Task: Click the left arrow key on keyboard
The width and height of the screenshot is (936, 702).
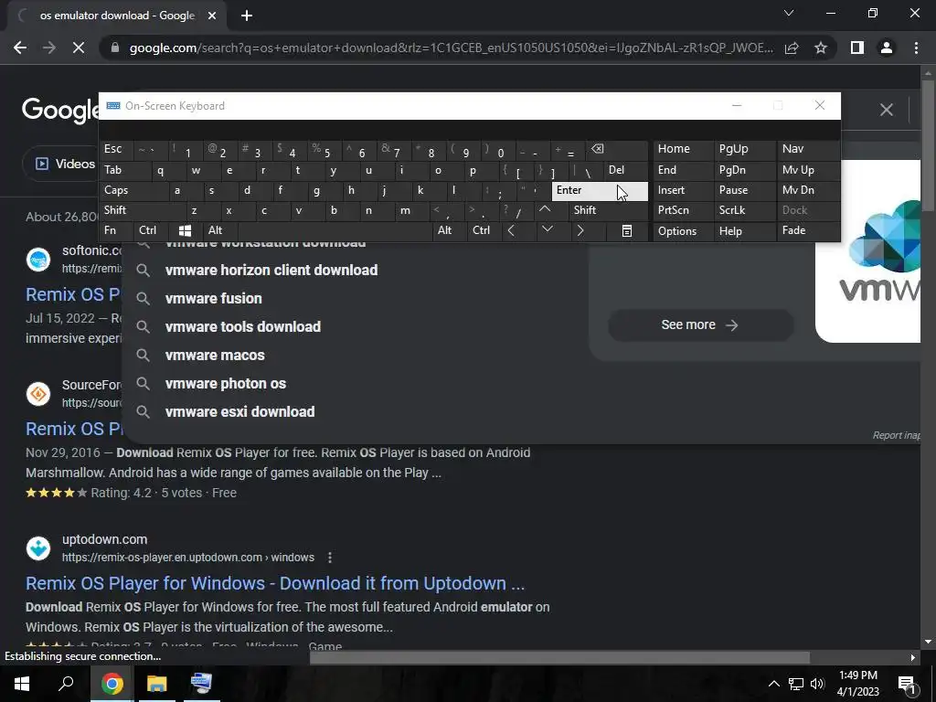Action: coord(511,230)
